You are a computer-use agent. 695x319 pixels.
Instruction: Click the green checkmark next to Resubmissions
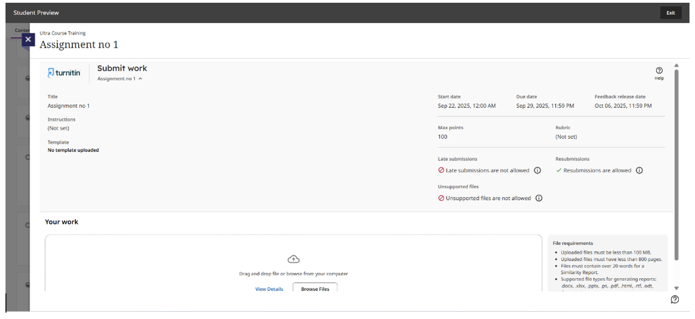(x=559, y=170)
